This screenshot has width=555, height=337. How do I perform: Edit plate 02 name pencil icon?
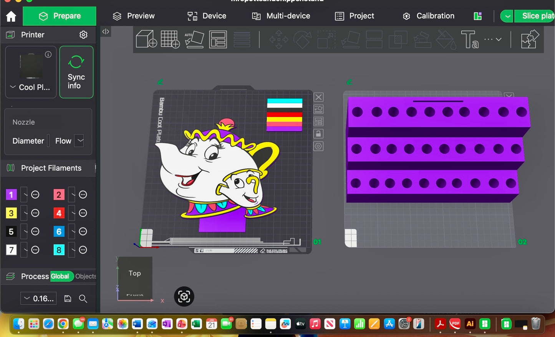[349, 82]
